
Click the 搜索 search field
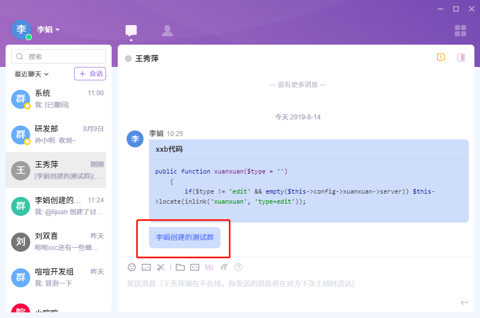pos(59,56)
